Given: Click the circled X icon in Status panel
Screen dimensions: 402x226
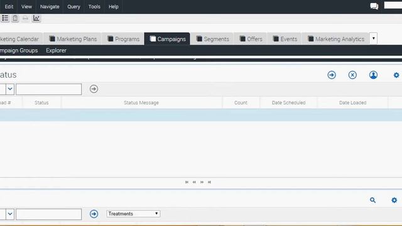Looking at the screenshot, I should 352,75.
